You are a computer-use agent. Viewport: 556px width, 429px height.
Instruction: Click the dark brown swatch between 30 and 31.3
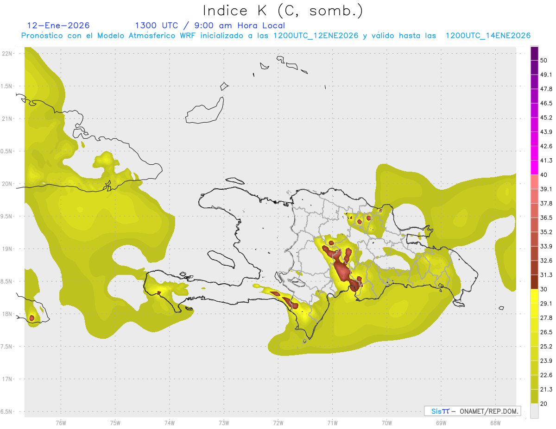[x=535, y=282]
